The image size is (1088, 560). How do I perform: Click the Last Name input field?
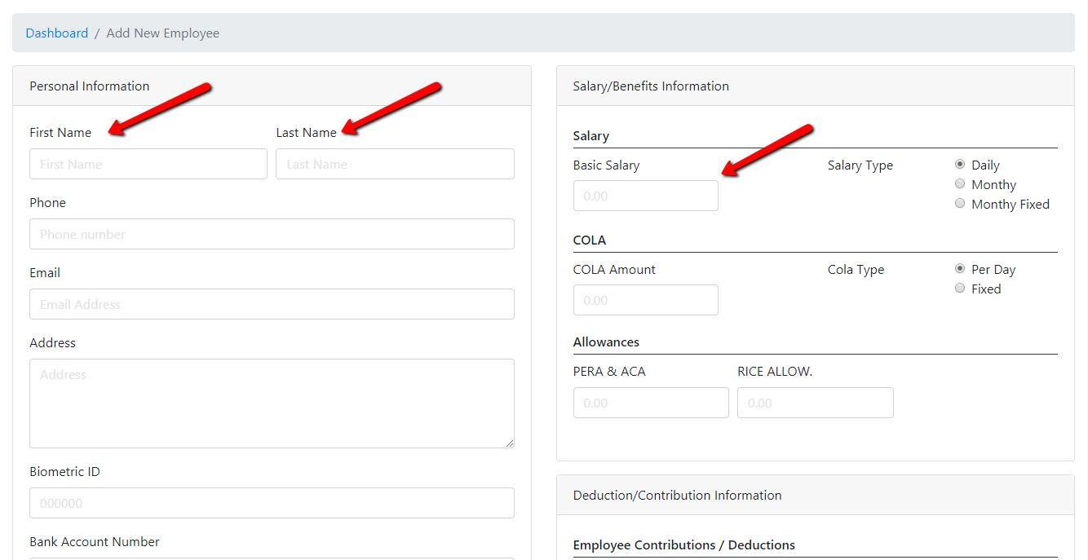click(395, 164)
